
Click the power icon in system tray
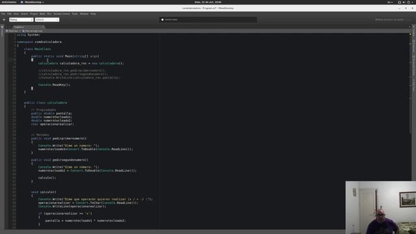click(x=409, y=2)
